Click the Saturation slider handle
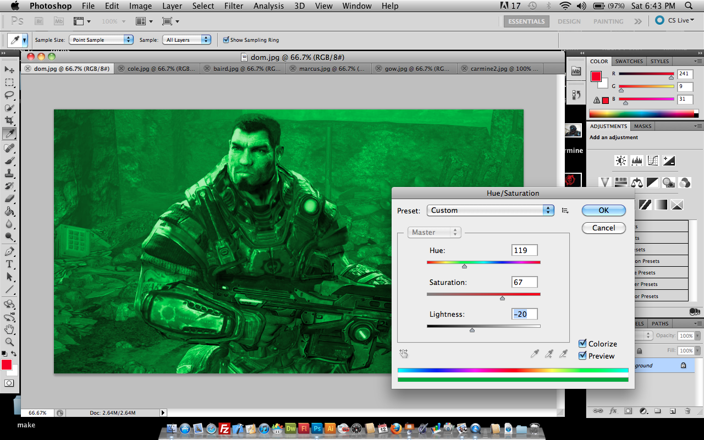 pos(502,298)
